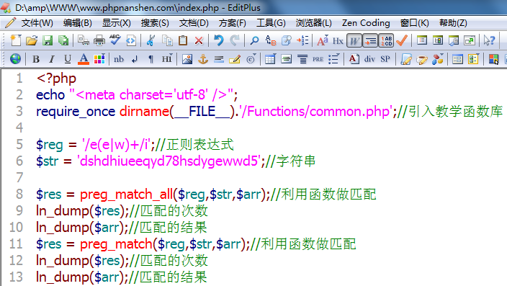This screenshot has height=286, width=507.
Task: Toggle the cliptext window panel icon
Action: coord(438,41)
